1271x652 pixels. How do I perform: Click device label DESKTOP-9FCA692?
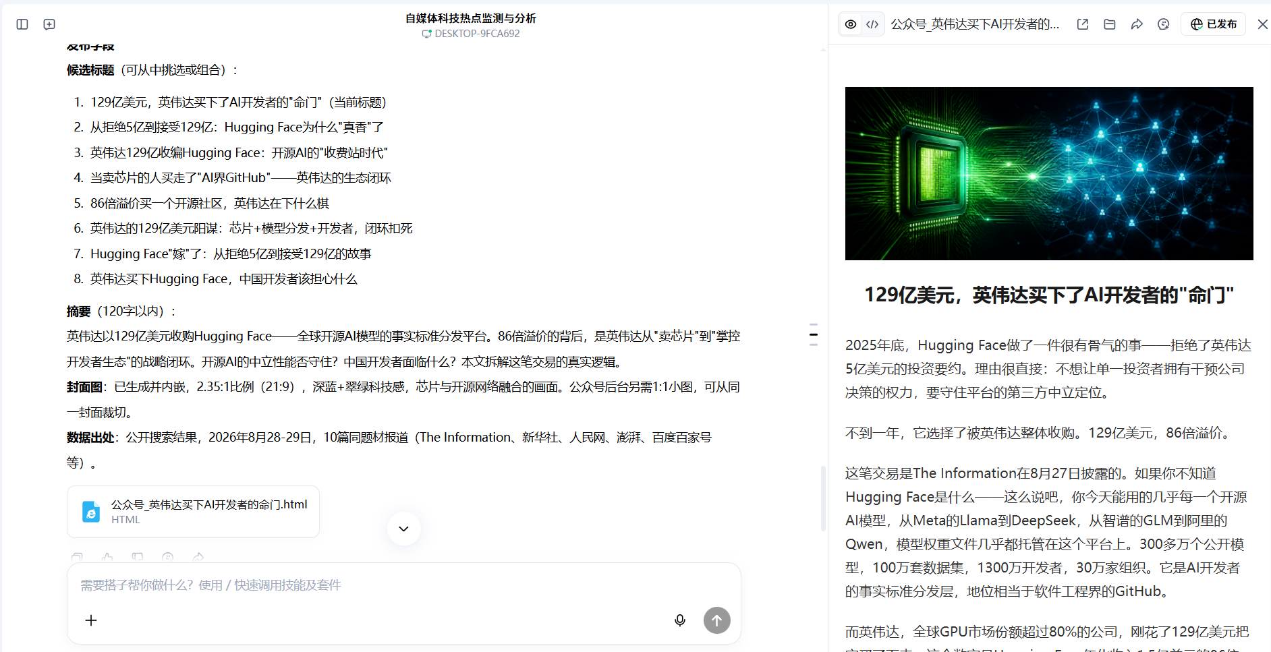tap(477, 34)
